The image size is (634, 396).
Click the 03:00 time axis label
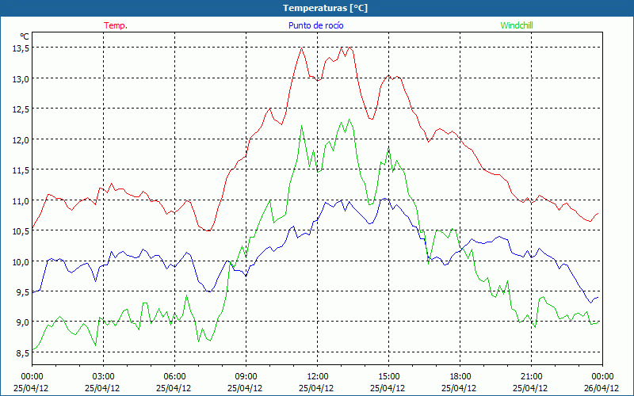tap(104, 377)
